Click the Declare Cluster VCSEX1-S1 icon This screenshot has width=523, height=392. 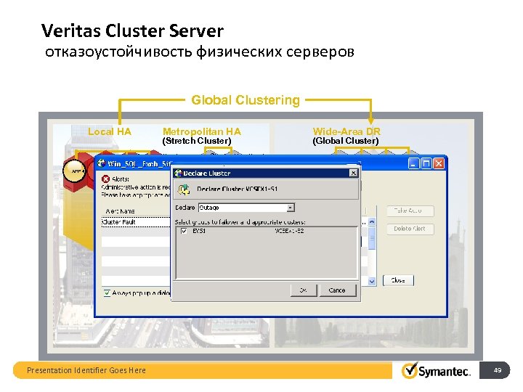[184, 189]
